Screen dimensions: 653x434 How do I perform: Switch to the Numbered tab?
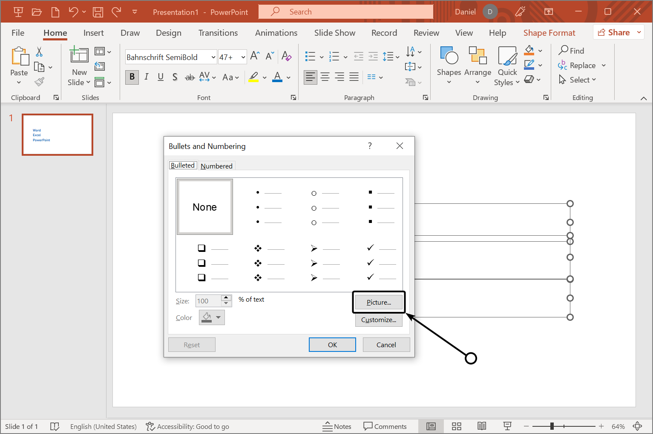point(216,166)
